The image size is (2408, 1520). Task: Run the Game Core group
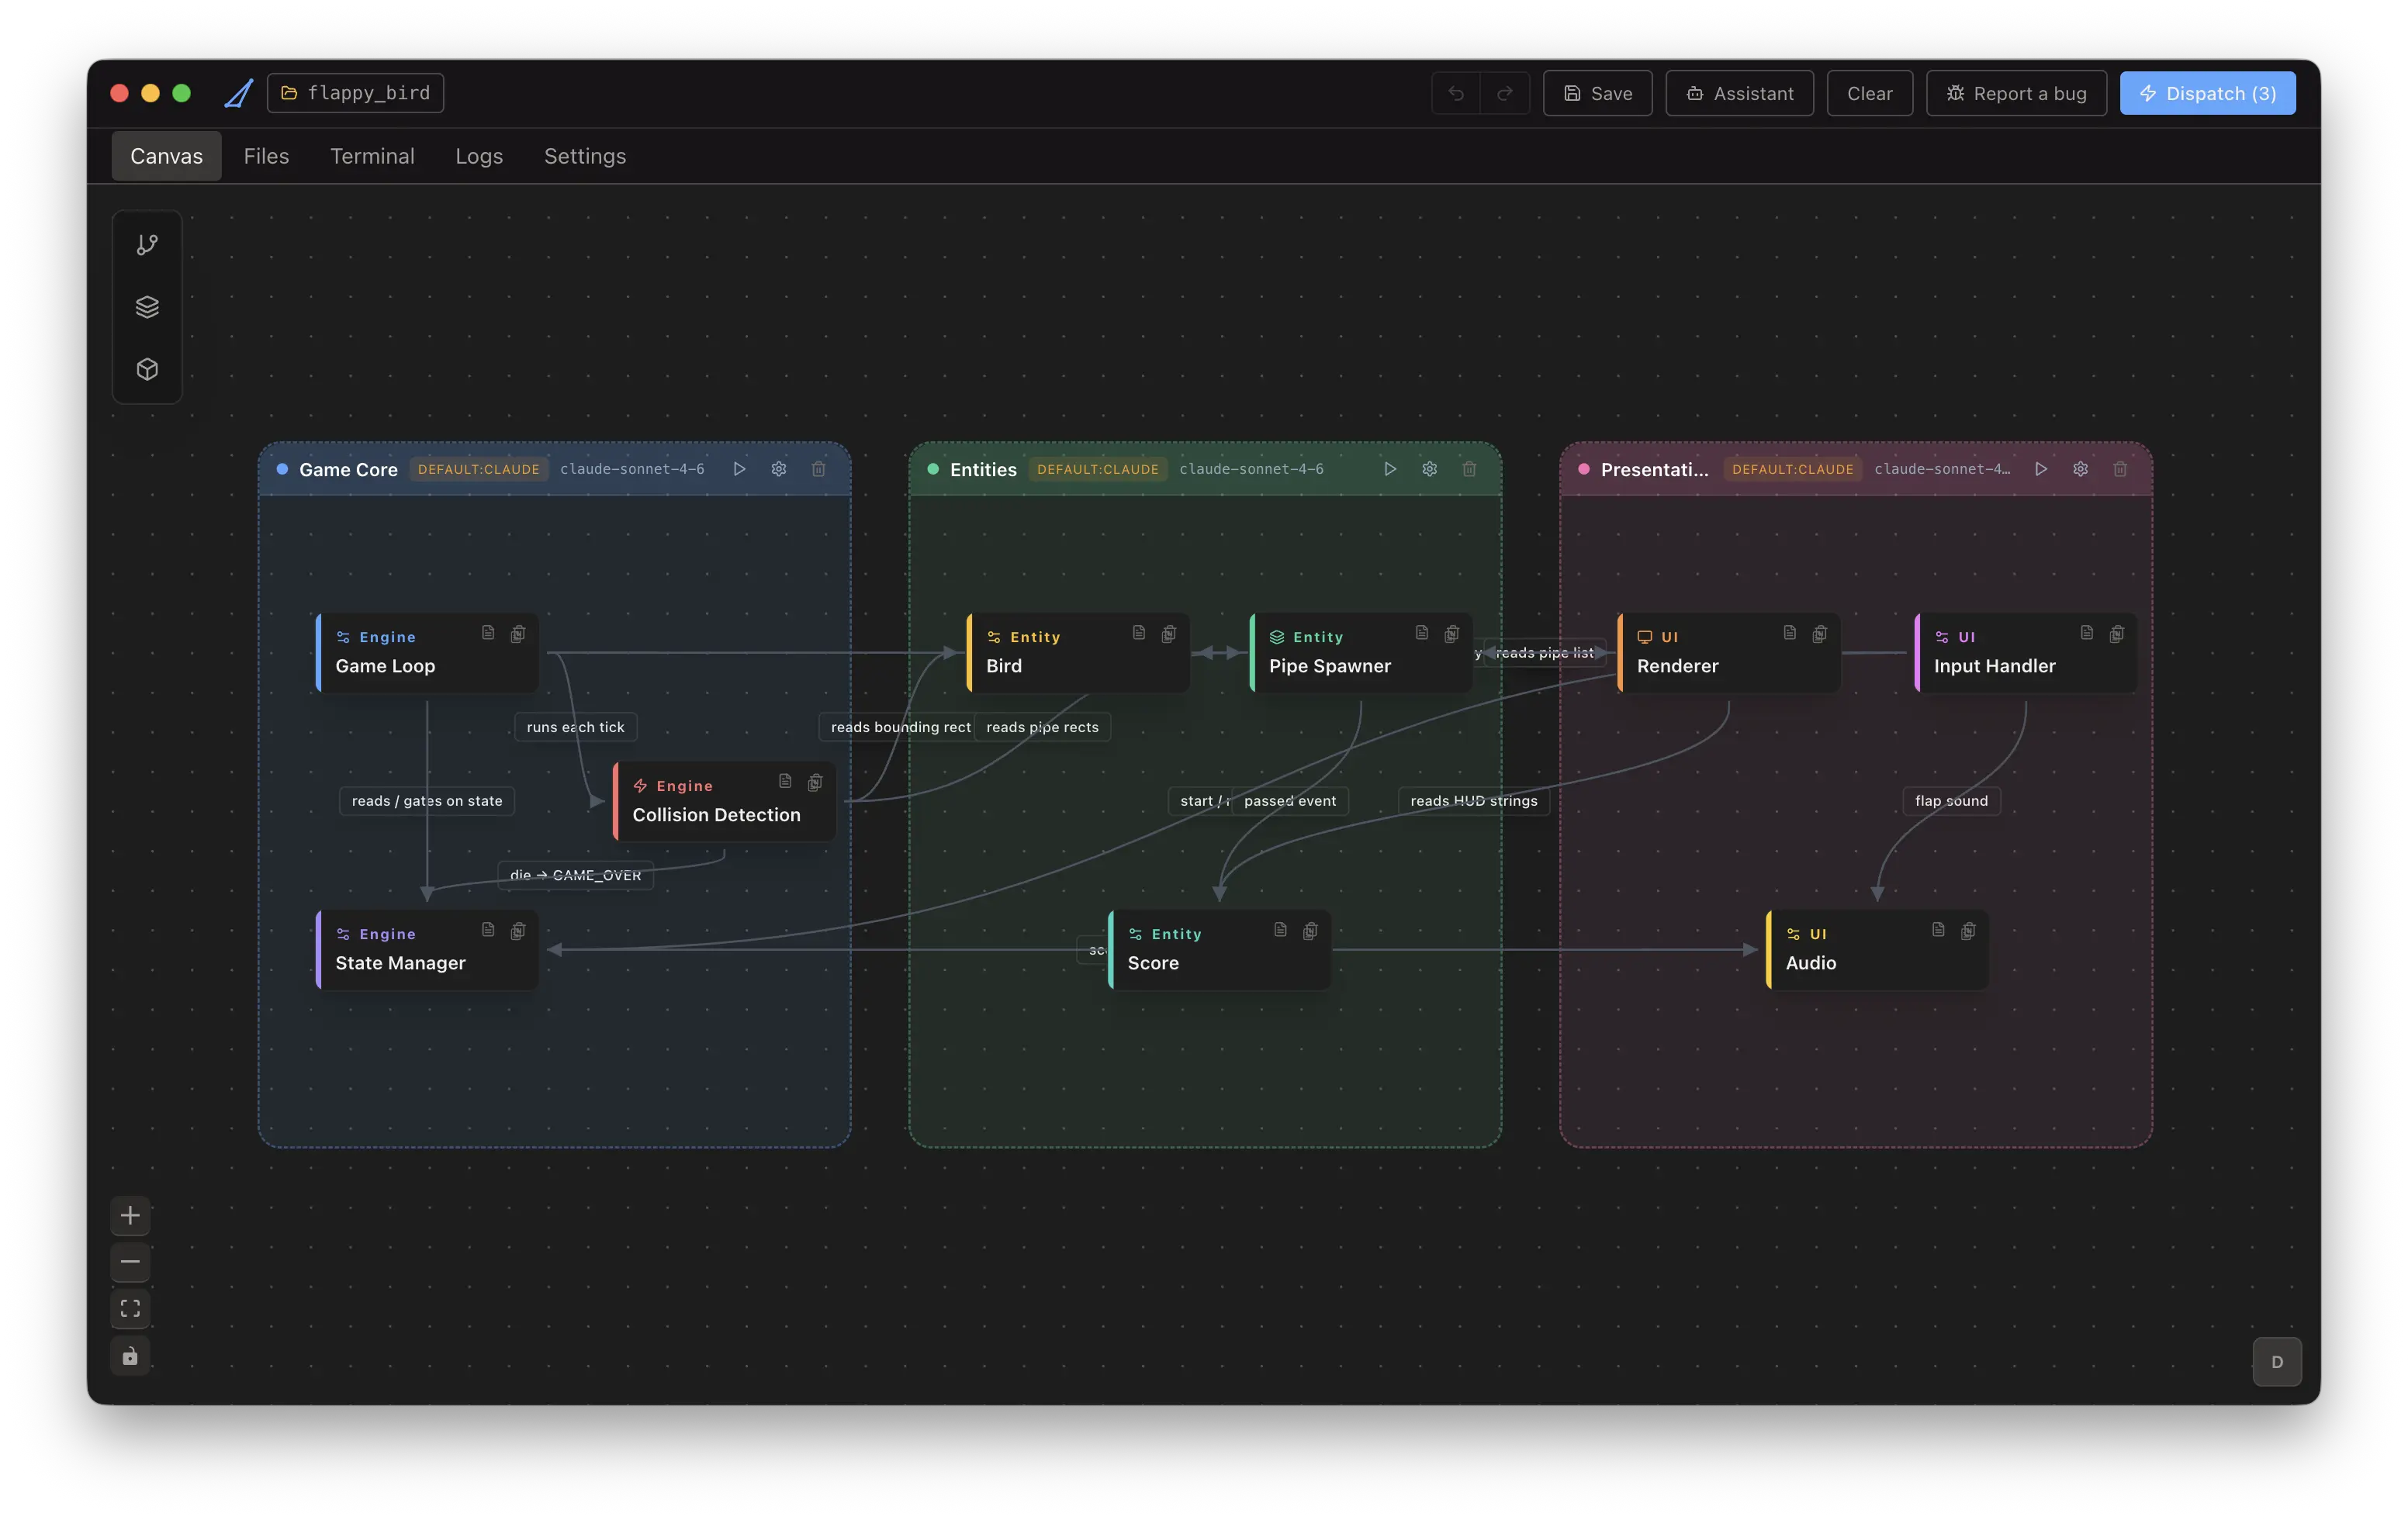coord(739,468)
